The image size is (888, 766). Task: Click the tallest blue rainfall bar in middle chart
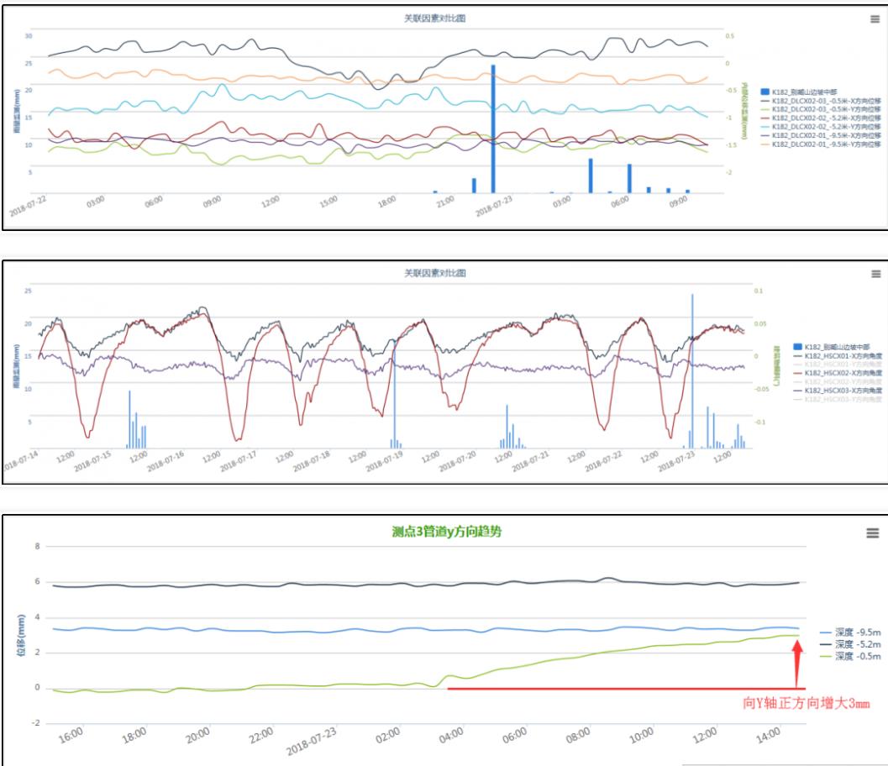click(692, 371)
